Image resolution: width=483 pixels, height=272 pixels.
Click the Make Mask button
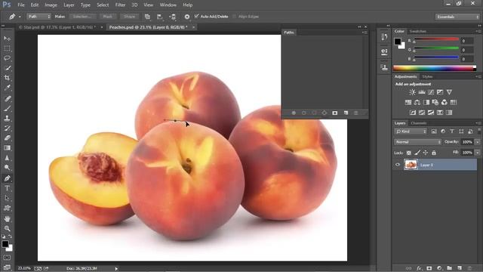pyautogui.click(x=107, y=17)
